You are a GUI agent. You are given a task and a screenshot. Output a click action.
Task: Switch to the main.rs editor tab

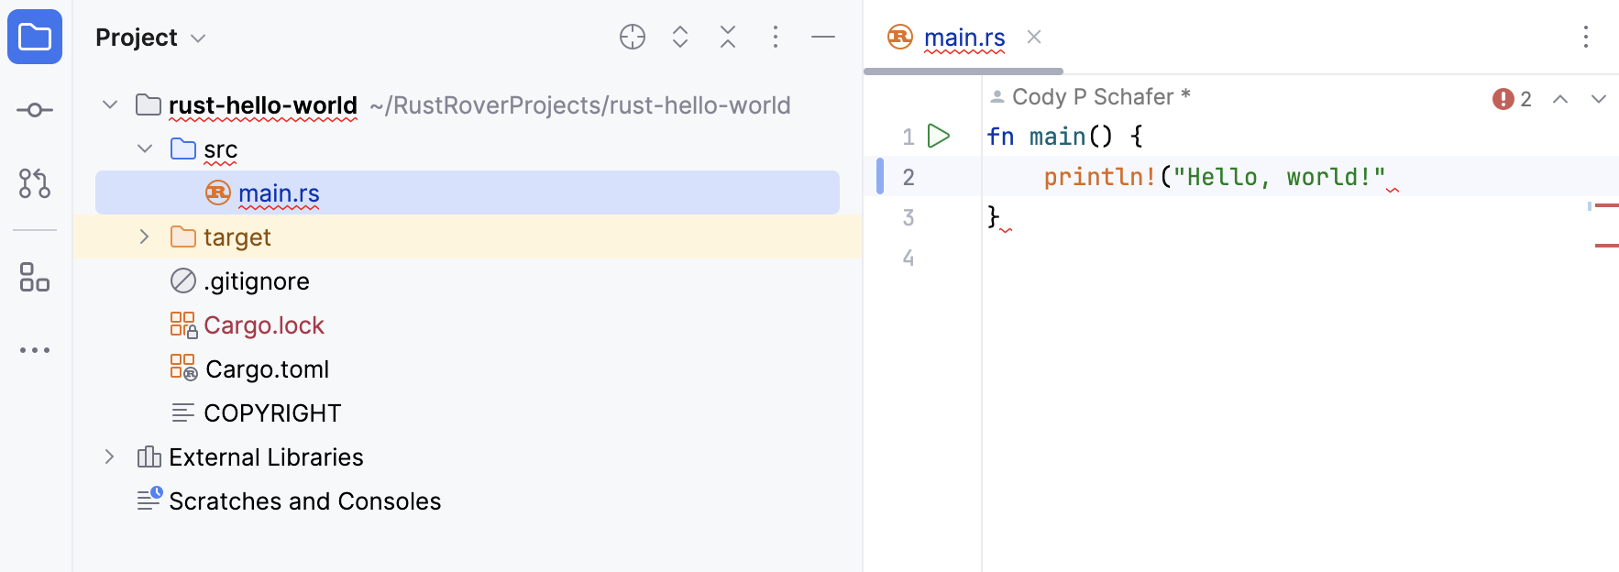click(x=964, y=38)
